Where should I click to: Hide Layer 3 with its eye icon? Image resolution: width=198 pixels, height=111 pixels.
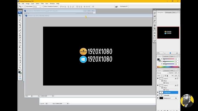click(x=158, y=78)
